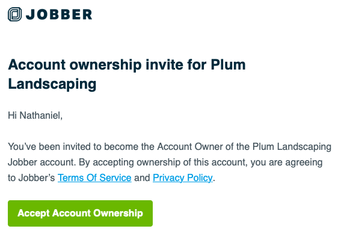Screen dimensions: 344x244
Task: Click "to Jobber's" text before Terms link
Action: click(x=31, y=177)
